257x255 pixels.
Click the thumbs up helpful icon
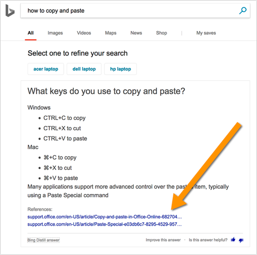click(233, 240)
